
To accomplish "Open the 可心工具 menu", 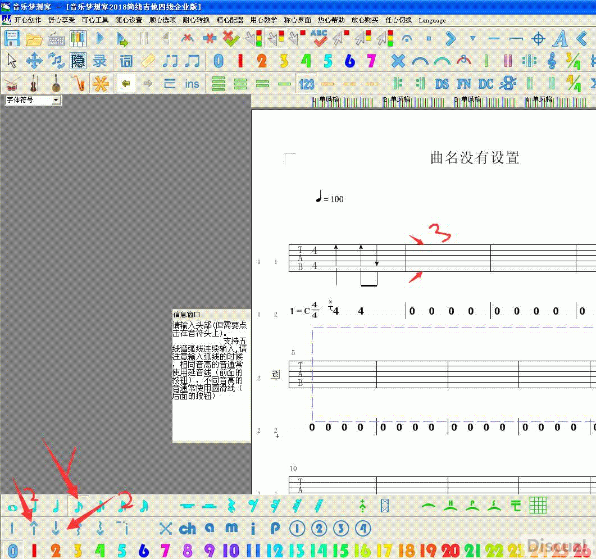I will (95, 20).
